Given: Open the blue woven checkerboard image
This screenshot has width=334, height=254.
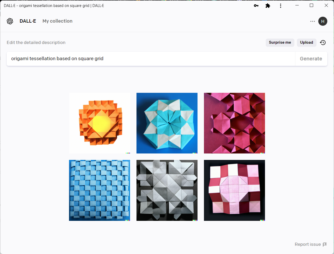Looking at the screenshot, I should point(99,190).
